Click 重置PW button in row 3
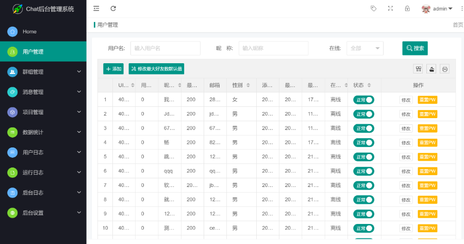 [x=427, y=128]
